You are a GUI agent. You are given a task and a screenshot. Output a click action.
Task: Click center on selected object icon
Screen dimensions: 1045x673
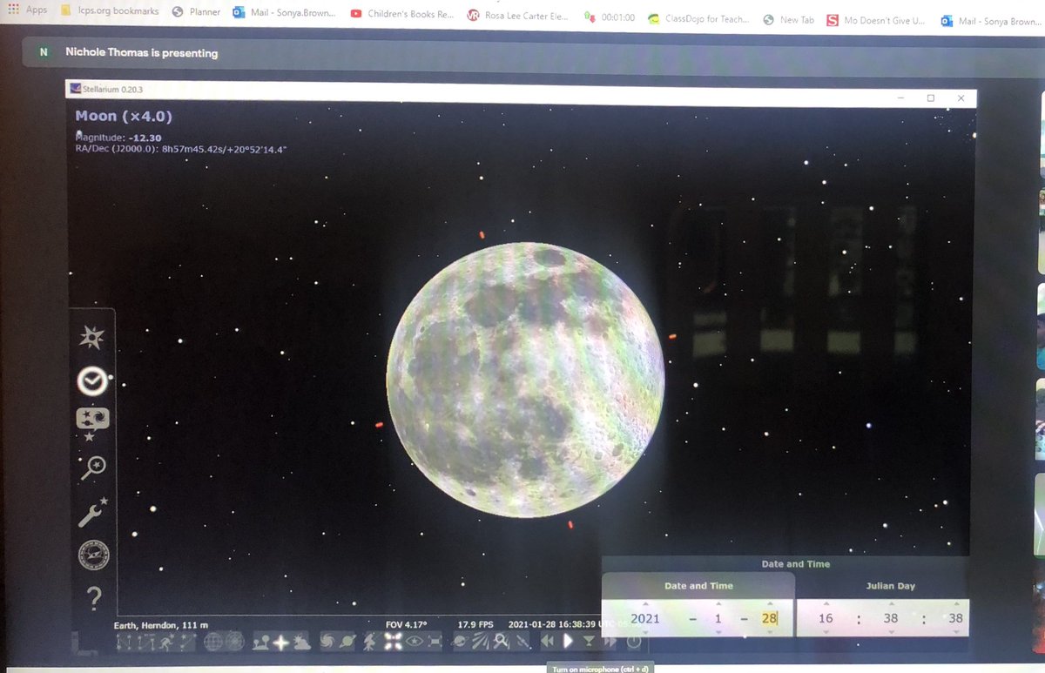(393, 642)
